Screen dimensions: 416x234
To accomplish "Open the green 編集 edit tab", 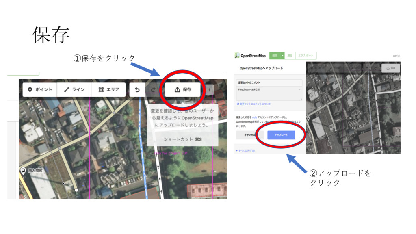I will coord(275,56).
